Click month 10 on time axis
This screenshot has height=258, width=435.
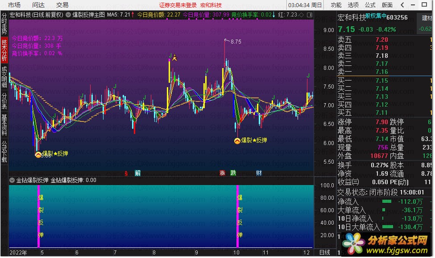[x=236, y=253]
